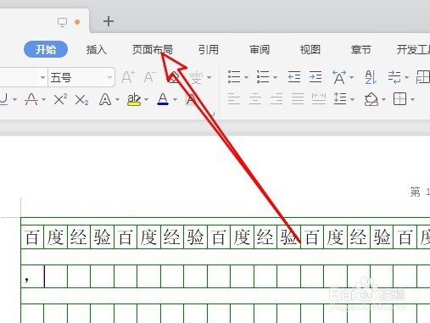Expand the text effects dropdown arrow
The height and width of the screenshot is (323, 430).
click(x=117, y=99)
